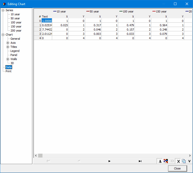Viewport: 193px width, 173px height.
Task: Expand the Walls tree node
Action: [8, 59]
